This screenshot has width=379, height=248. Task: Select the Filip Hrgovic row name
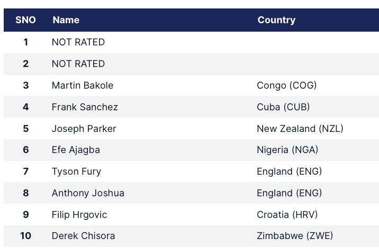coord(79,215)
